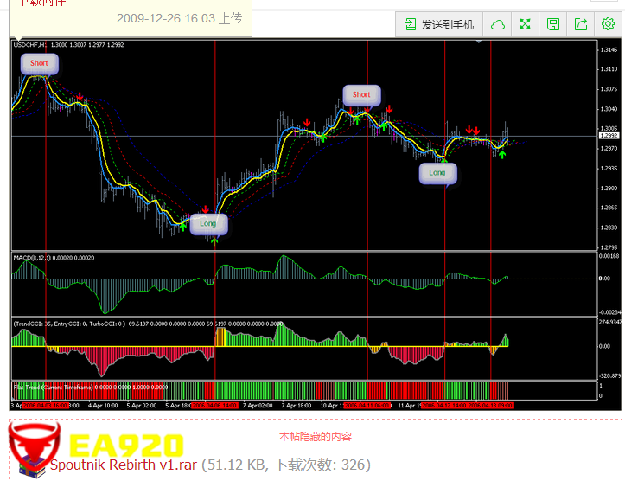This screenshot has height=481, width=625.
Task: Open the image in fullscreen view
Action: point(525,24)
